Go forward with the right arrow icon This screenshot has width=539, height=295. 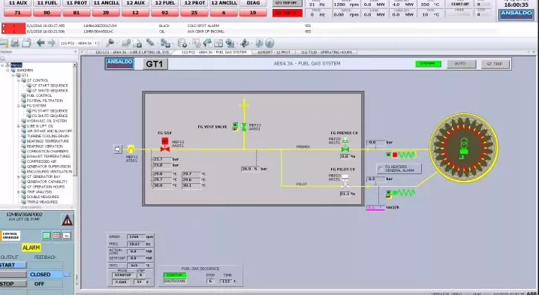pyautogui.click(x=52, y=43)
